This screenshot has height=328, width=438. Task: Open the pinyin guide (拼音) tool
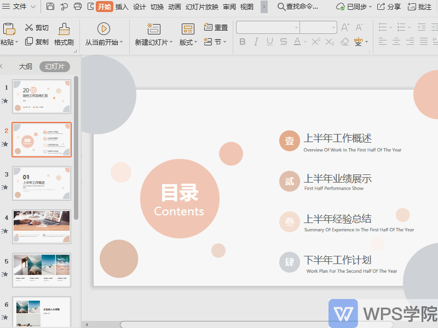(x=359, y=41)
